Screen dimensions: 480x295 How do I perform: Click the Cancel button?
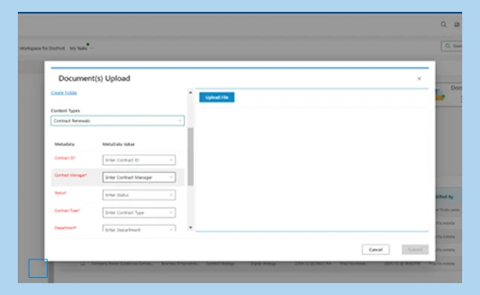point(376,250)
